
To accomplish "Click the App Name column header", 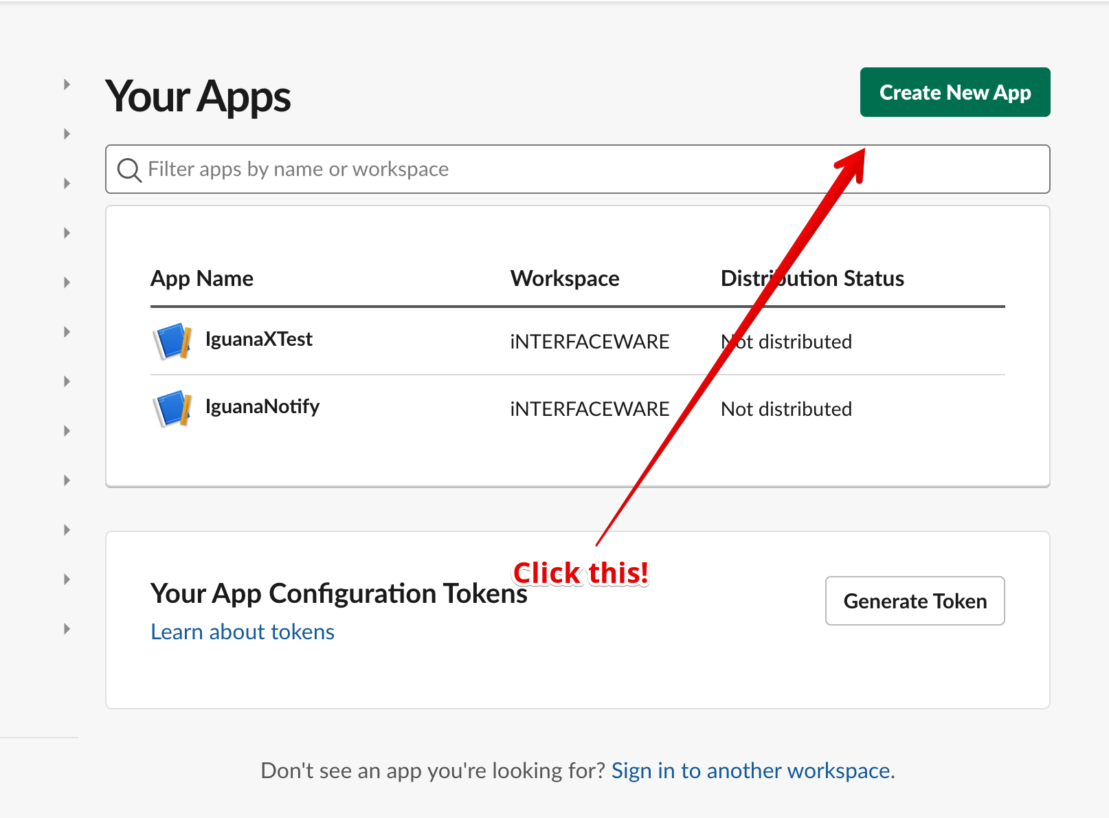I will (201, 278).
